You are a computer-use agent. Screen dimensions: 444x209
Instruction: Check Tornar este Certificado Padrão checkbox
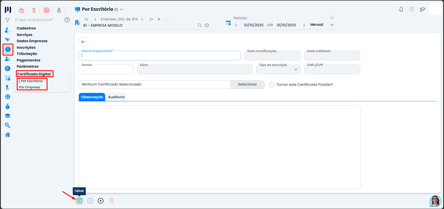coord(272,85)
